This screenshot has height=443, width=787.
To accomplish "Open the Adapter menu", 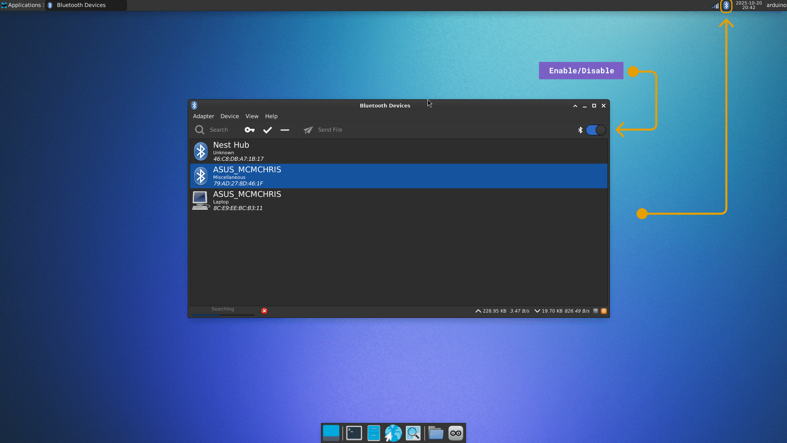I will click(203, 116).
